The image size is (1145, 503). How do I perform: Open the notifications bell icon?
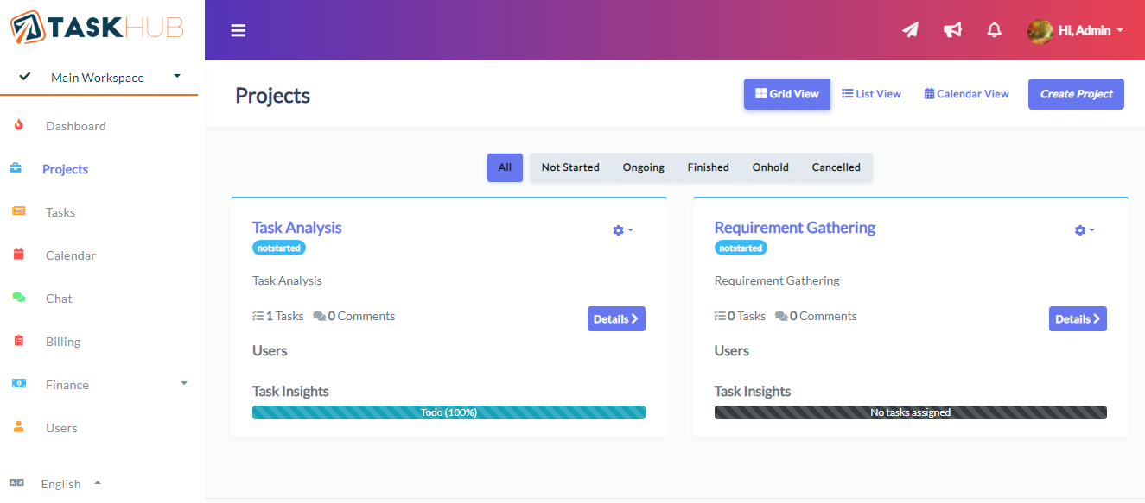pyautogui.click(x=994, y=30)
